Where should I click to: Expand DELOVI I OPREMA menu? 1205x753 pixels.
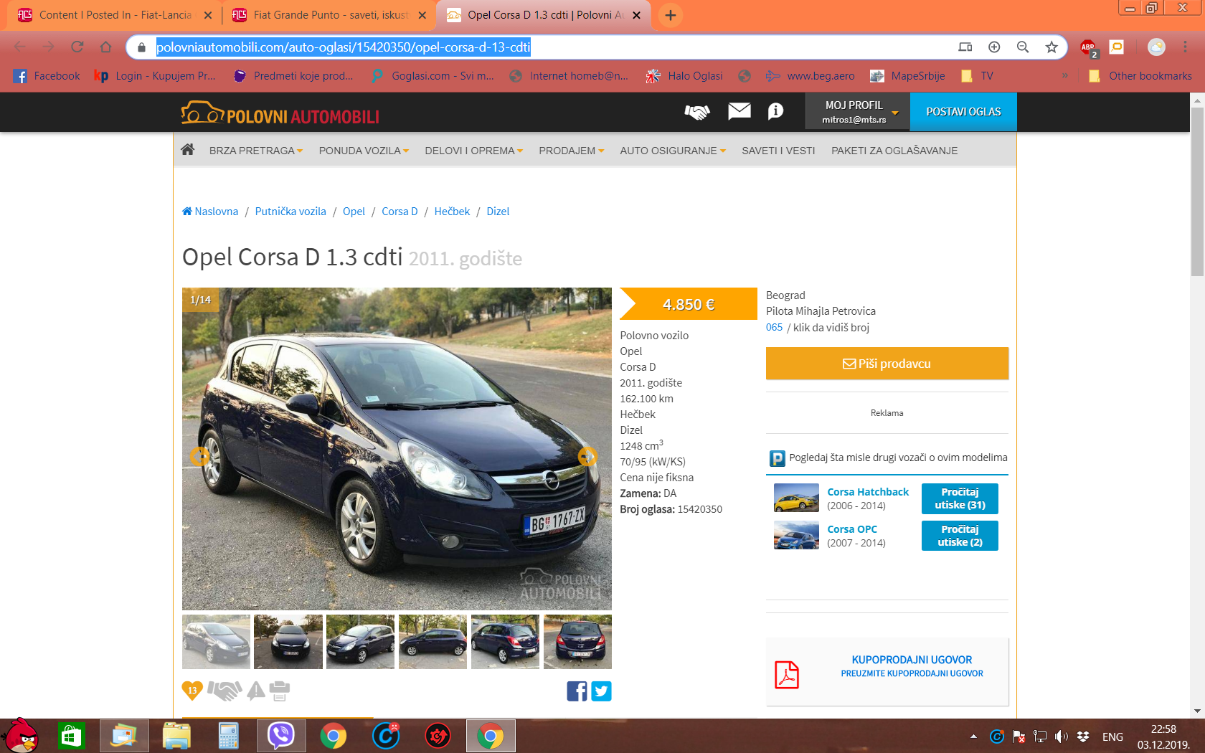point(474,151)
